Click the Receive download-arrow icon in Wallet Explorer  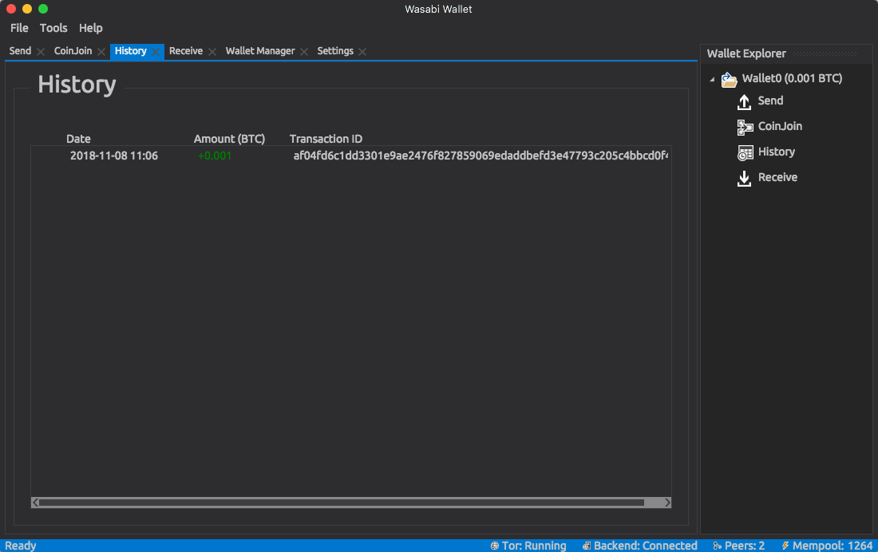744,178
